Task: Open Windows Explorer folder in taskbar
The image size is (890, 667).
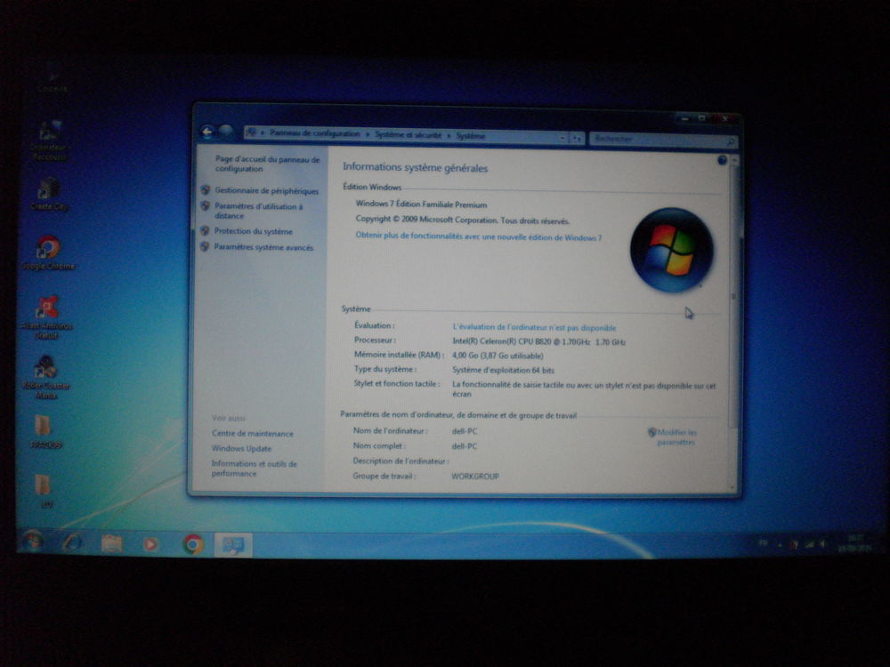Action: pyautogui.click(x=111, y=542)
